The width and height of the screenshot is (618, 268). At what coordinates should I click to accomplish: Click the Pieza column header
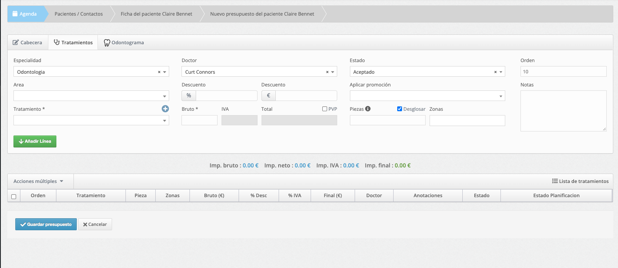[140, 195]
